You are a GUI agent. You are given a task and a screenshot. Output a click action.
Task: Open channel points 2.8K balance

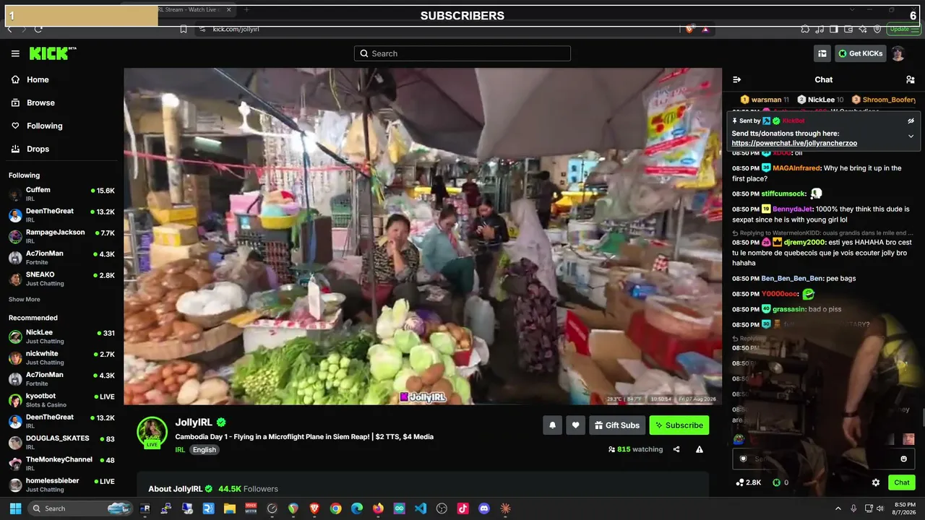[x=749, y=482]
